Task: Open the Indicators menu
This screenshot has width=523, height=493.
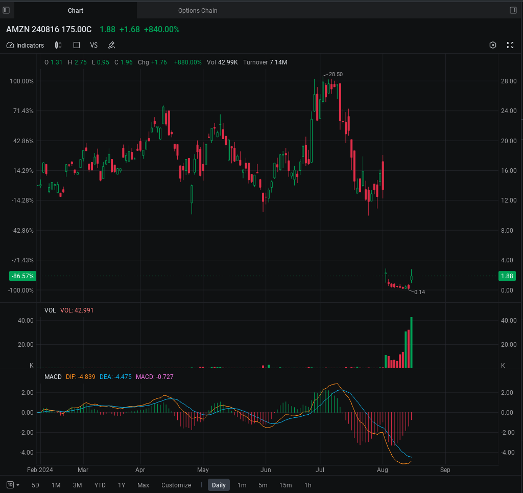Action: [26, 45]
